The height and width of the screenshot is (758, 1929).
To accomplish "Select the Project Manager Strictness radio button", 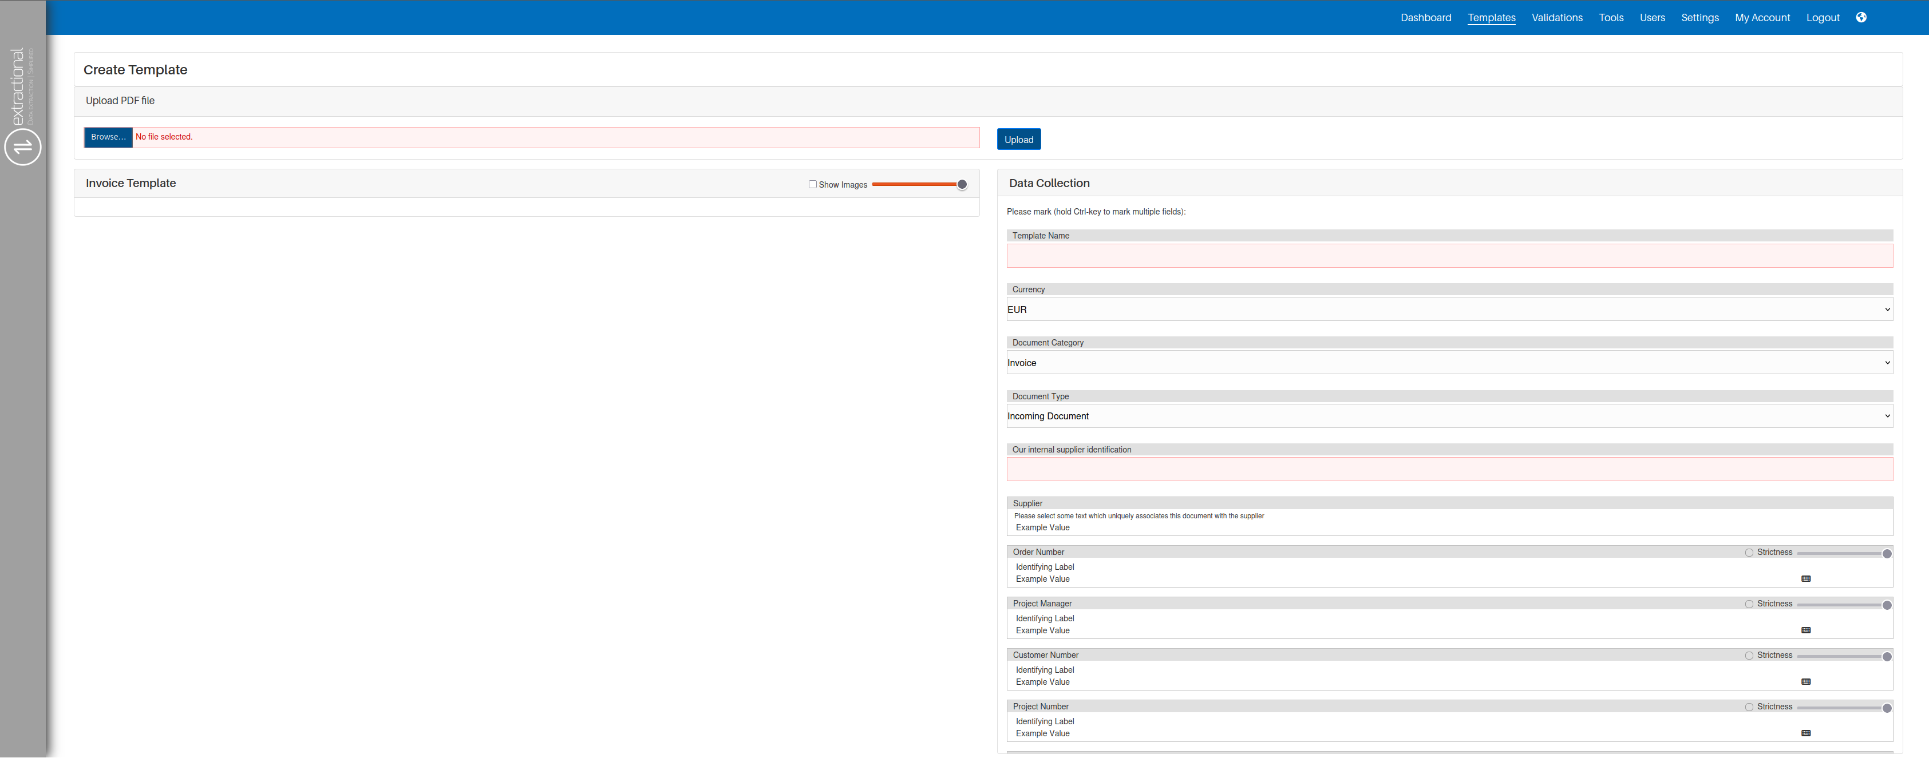I will point(1749,604).
